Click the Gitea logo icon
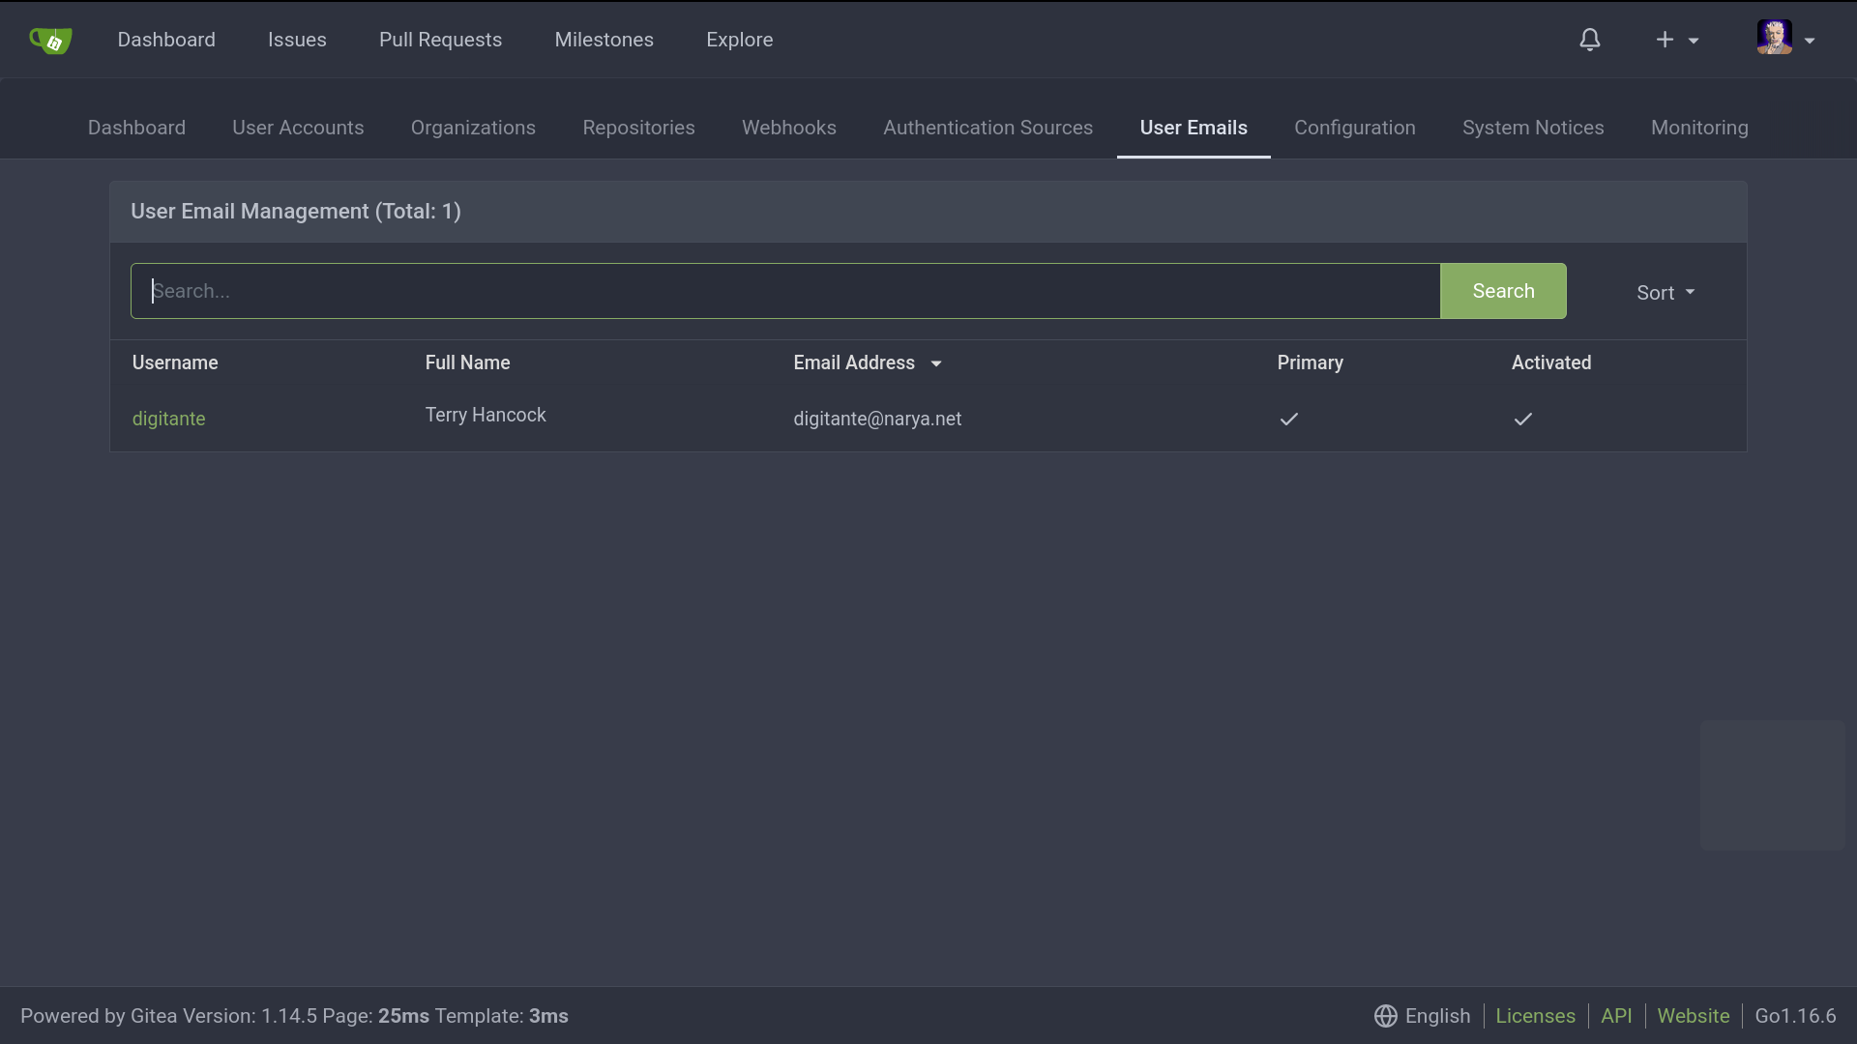The image size is (1857, 1044). coord(50,40)
